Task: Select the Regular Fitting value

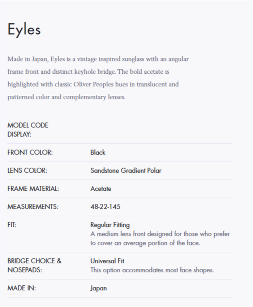Action: tap(110, 225)
